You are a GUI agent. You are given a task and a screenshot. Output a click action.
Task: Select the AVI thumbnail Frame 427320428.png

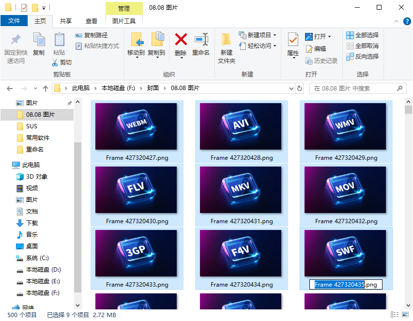[x=242, y=132]
